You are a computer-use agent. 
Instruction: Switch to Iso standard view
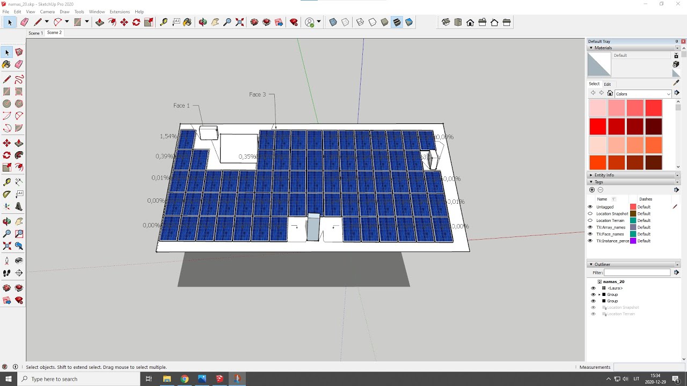(446, 22)
